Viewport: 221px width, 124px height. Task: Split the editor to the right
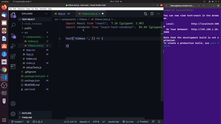152,14
